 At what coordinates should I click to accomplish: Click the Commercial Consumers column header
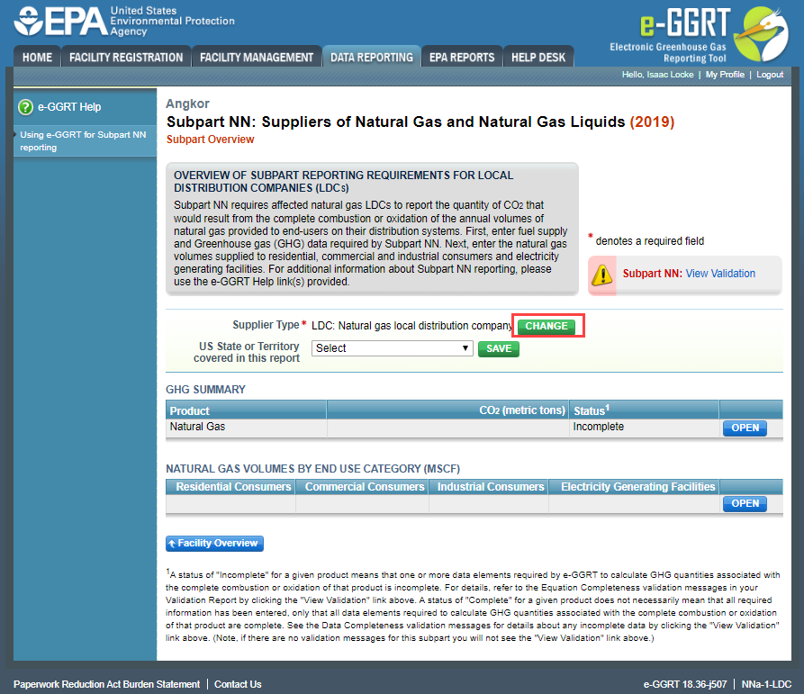[365, 487]
